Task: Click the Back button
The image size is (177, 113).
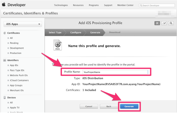Action: (x=109, y=106)
